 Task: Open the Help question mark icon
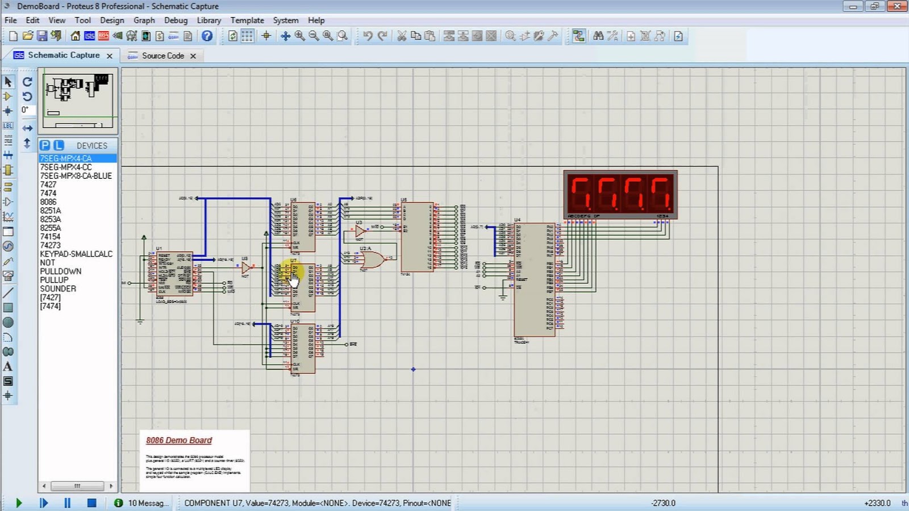(x=207, y=36)
